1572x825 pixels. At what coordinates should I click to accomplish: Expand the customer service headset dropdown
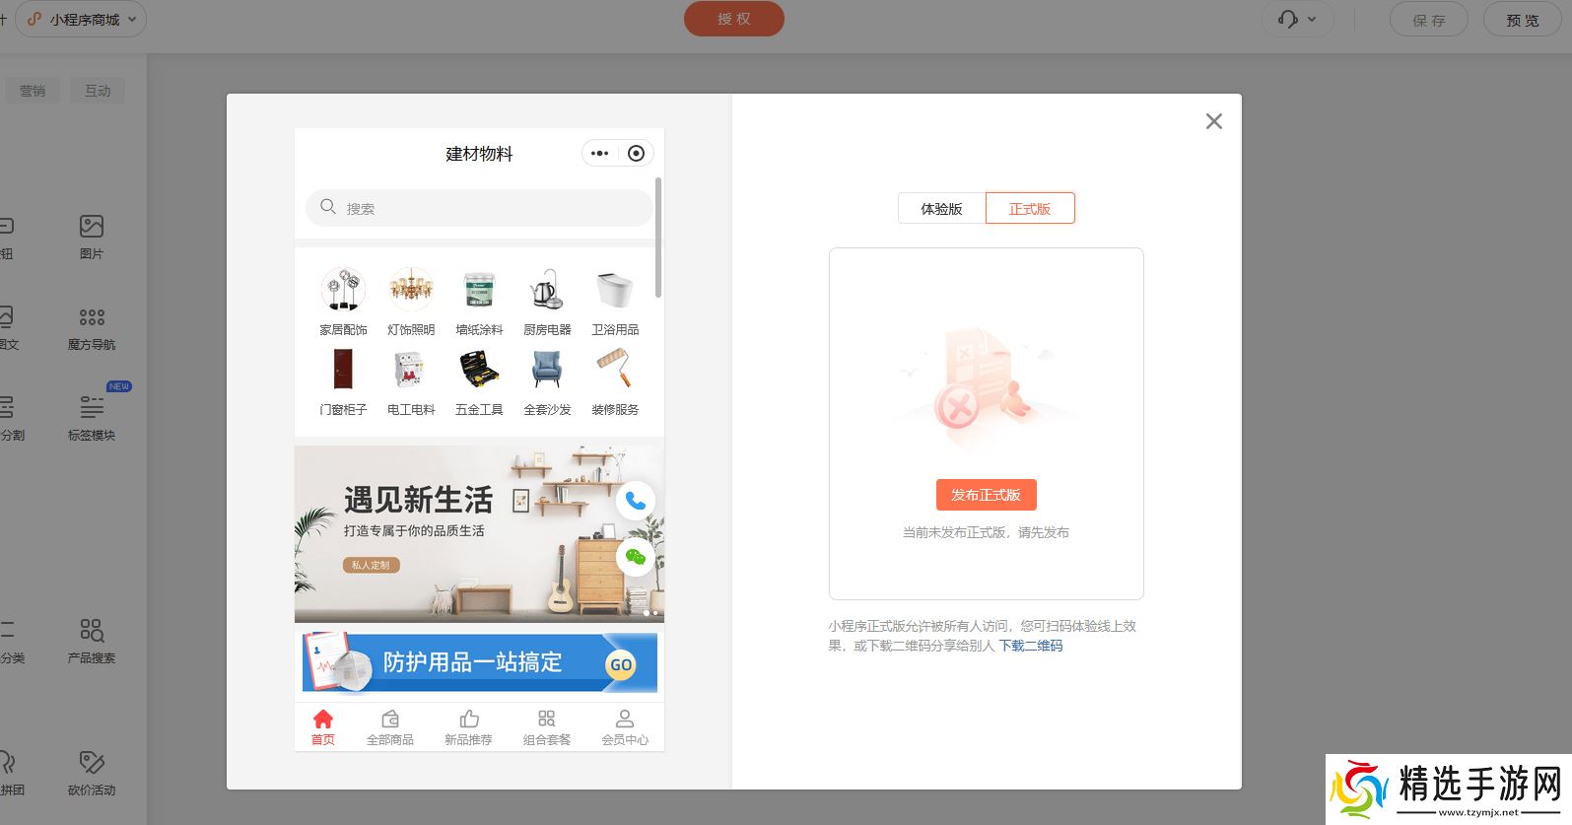click(x=1296, y=20)
